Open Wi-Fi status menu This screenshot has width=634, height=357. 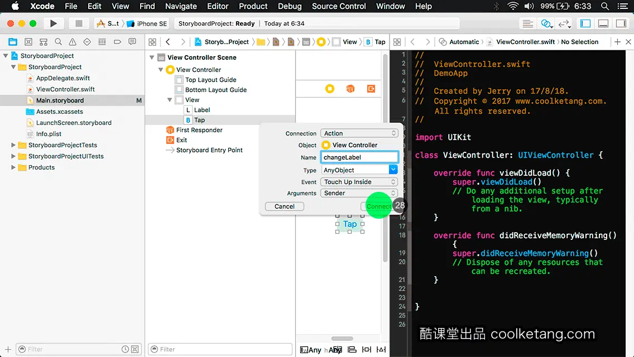(x=513, y=6)
